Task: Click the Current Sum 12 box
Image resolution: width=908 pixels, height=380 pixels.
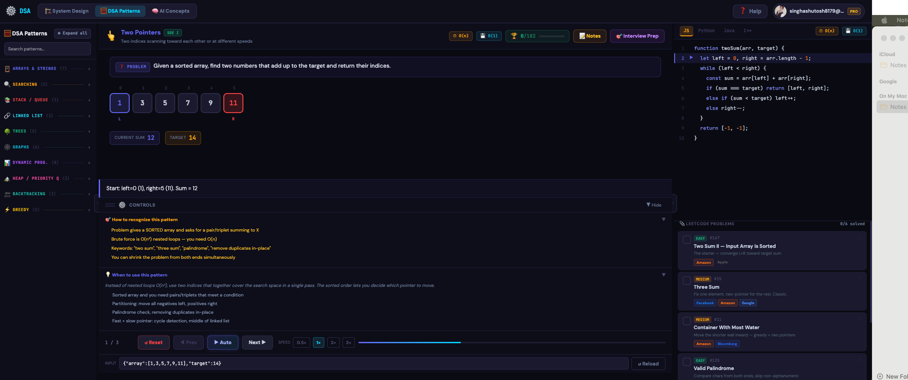Action: (135, 138)
